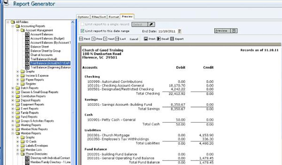
Task: Check Limit report to a single record
Action: 82,24
